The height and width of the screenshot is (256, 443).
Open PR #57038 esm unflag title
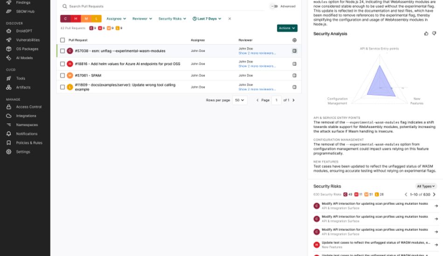pyautogui.click(x=120, y=51)
